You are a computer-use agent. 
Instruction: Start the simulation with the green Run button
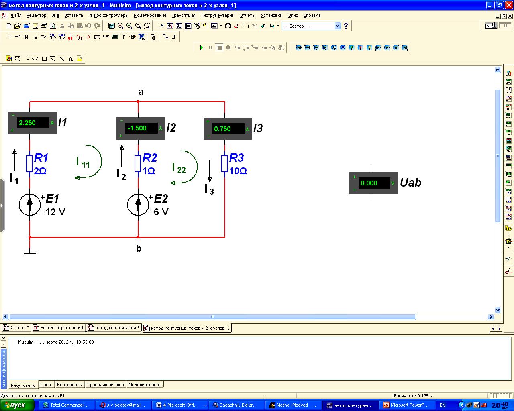(202, 47)
